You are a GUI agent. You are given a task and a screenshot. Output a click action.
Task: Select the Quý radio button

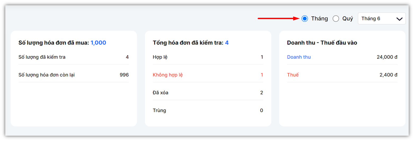tap(336, 19)
